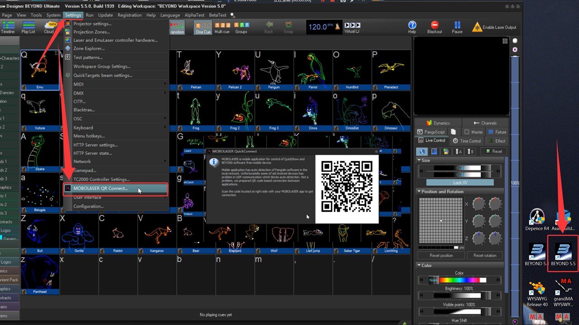The image size is (579, 325).
Task: Collapse the Position and Rotation section
Action: [x=419, y=191]
